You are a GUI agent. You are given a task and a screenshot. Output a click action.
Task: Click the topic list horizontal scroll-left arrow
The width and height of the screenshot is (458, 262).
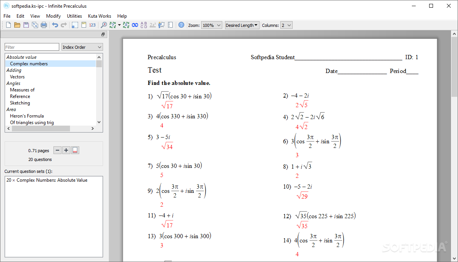8,128
